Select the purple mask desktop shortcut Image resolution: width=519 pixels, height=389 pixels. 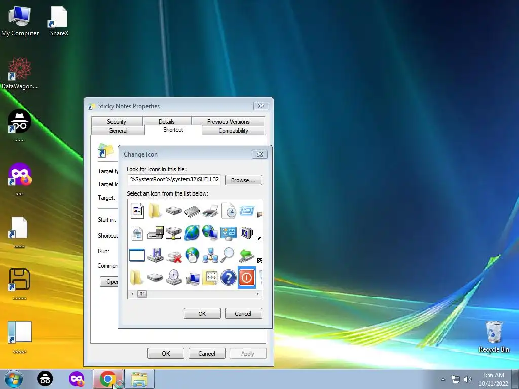(20, 179)
